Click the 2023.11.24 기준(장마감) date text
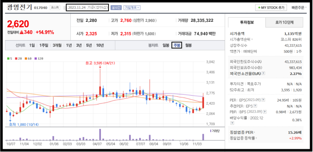The image size is (313, 152). (x=88, y=8)
